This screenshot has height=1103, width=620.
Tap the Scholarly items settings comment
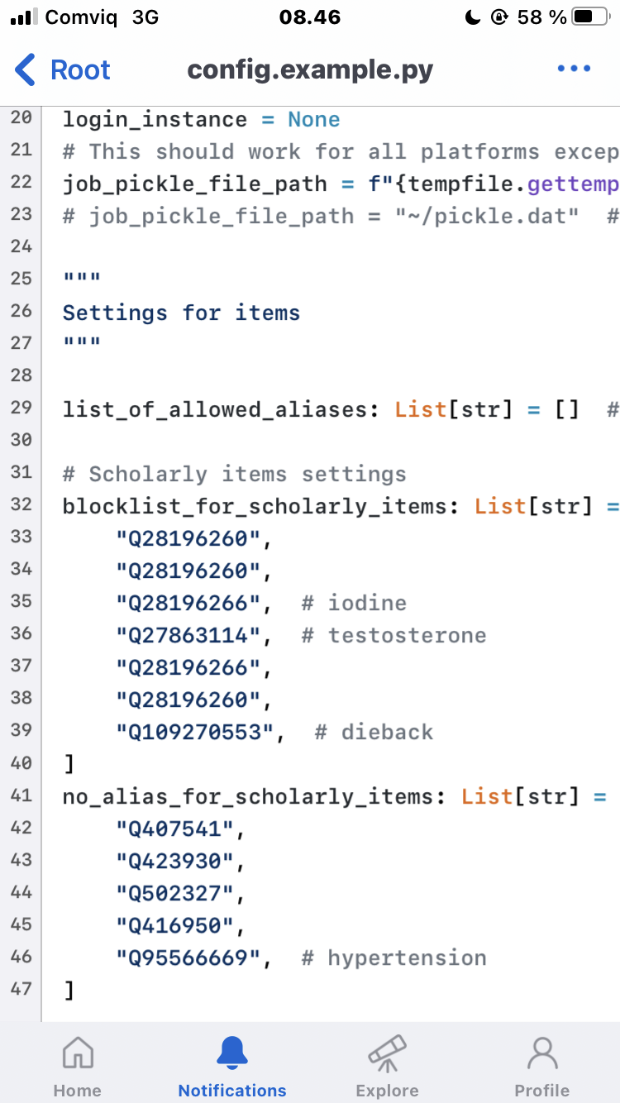click(234, 473)
